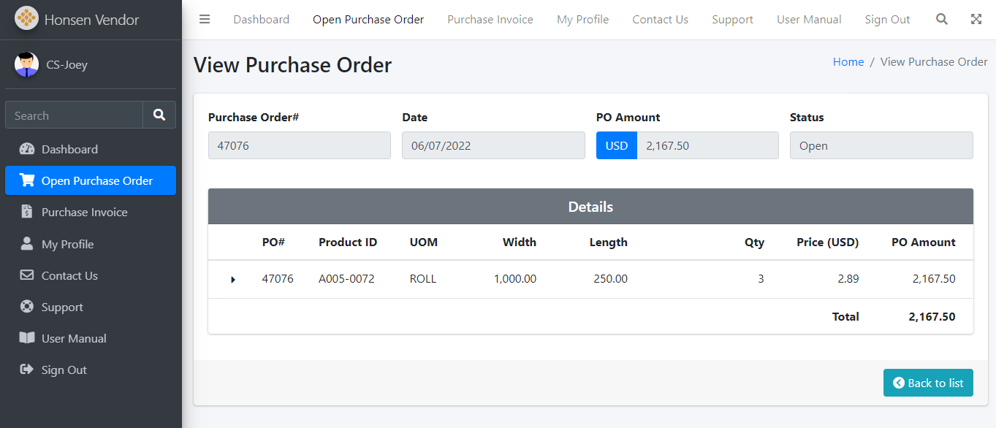The width and height of the screenshot is (996, 428).
Task: Select Purchase Invoice in the sidebar
Action: tap(84, 213)
